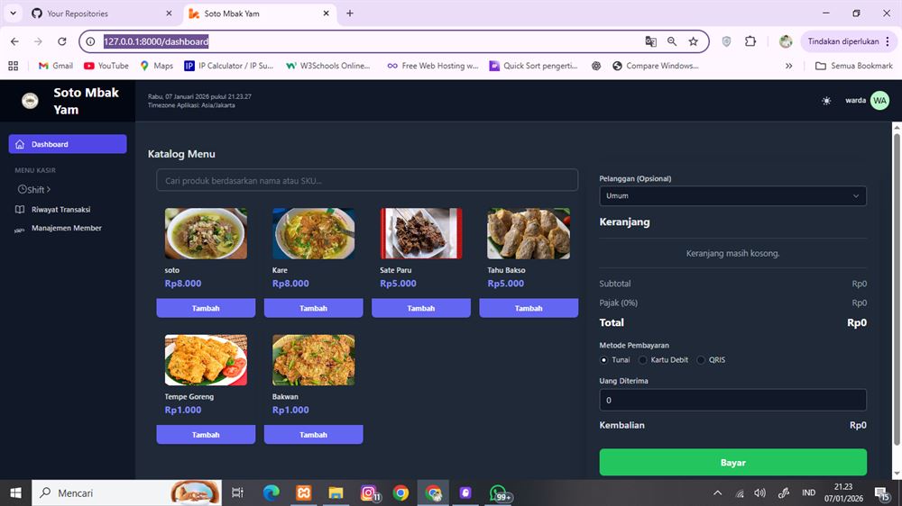This screenshot has width=902, height=506.
Task: Open the WA user avatar menu
Action: [x=879, y=101]
